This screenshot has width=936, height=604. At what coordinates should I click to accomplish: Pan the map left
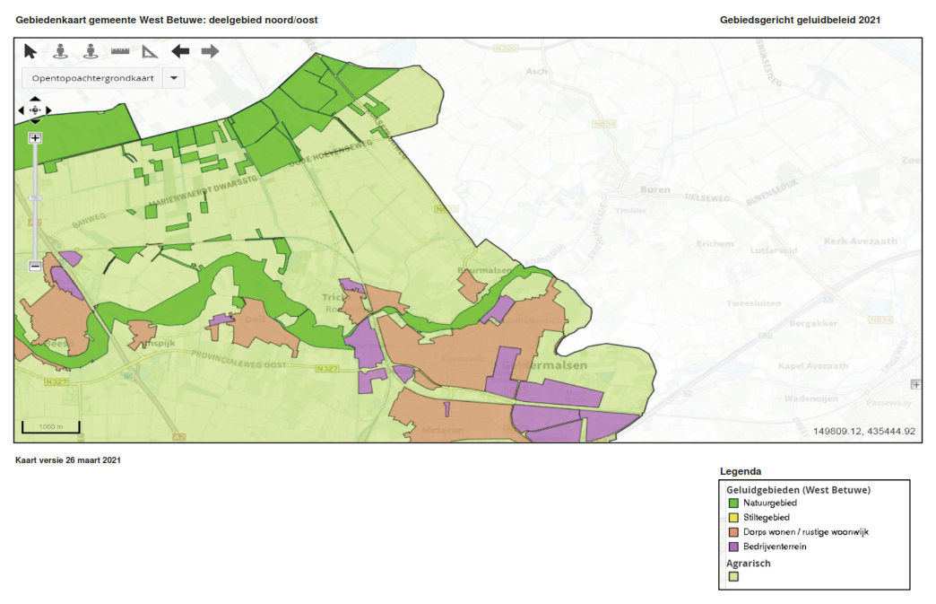[22, 110]
